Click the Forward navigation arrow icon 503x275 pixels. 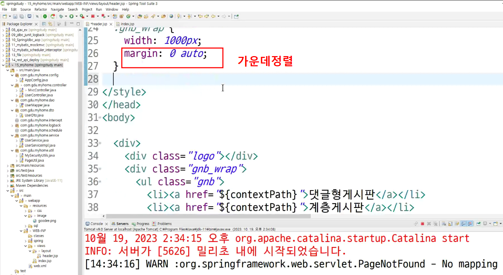[x=224, y=16]
